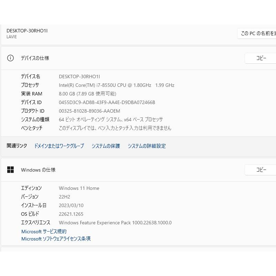Click the エディション label
The height and width of the screenshot is (276, 276).
(x=31, y=188)
